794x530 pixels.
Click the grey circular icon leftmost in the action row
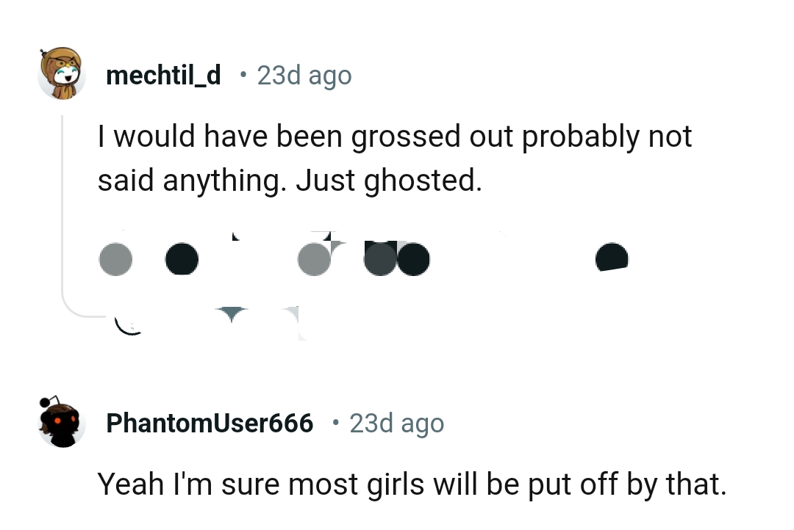click(x=115, y=259)
